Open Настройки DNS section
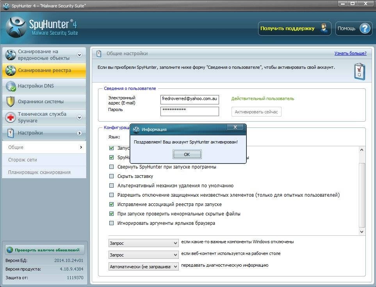 [44, 86]
